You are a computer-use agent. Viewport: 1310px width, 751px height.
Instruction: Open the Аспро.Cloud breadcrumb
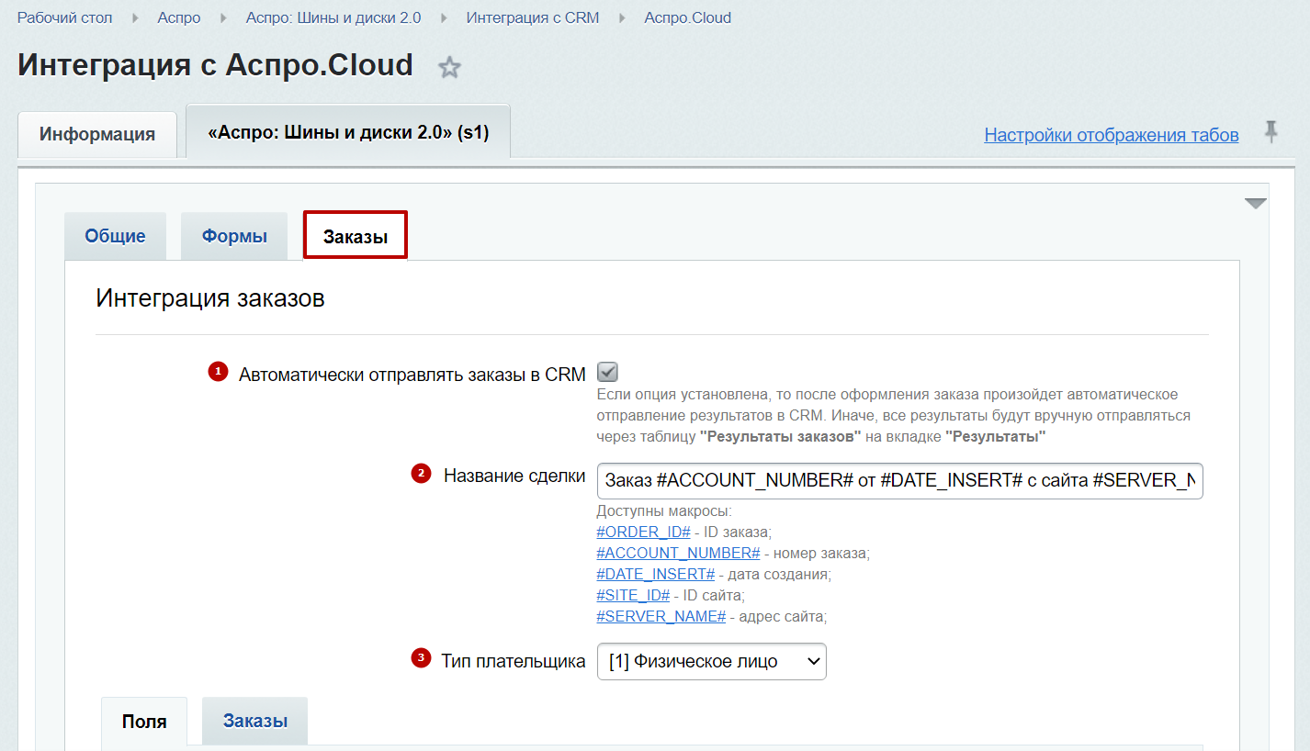[688, 18]
